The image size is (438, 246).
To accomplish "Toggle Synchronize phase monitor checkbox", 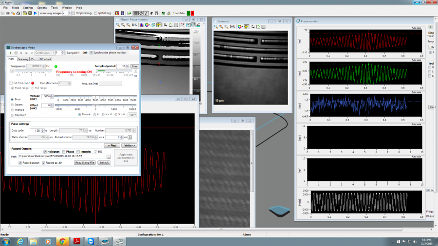I will [x=91, y=53].
